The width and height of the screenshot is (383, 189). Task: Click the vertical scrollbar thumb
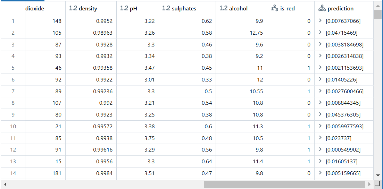point(378,15)
